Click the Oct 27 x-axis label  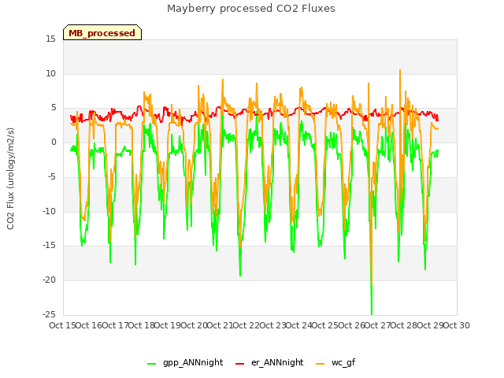tap(378, 325)
